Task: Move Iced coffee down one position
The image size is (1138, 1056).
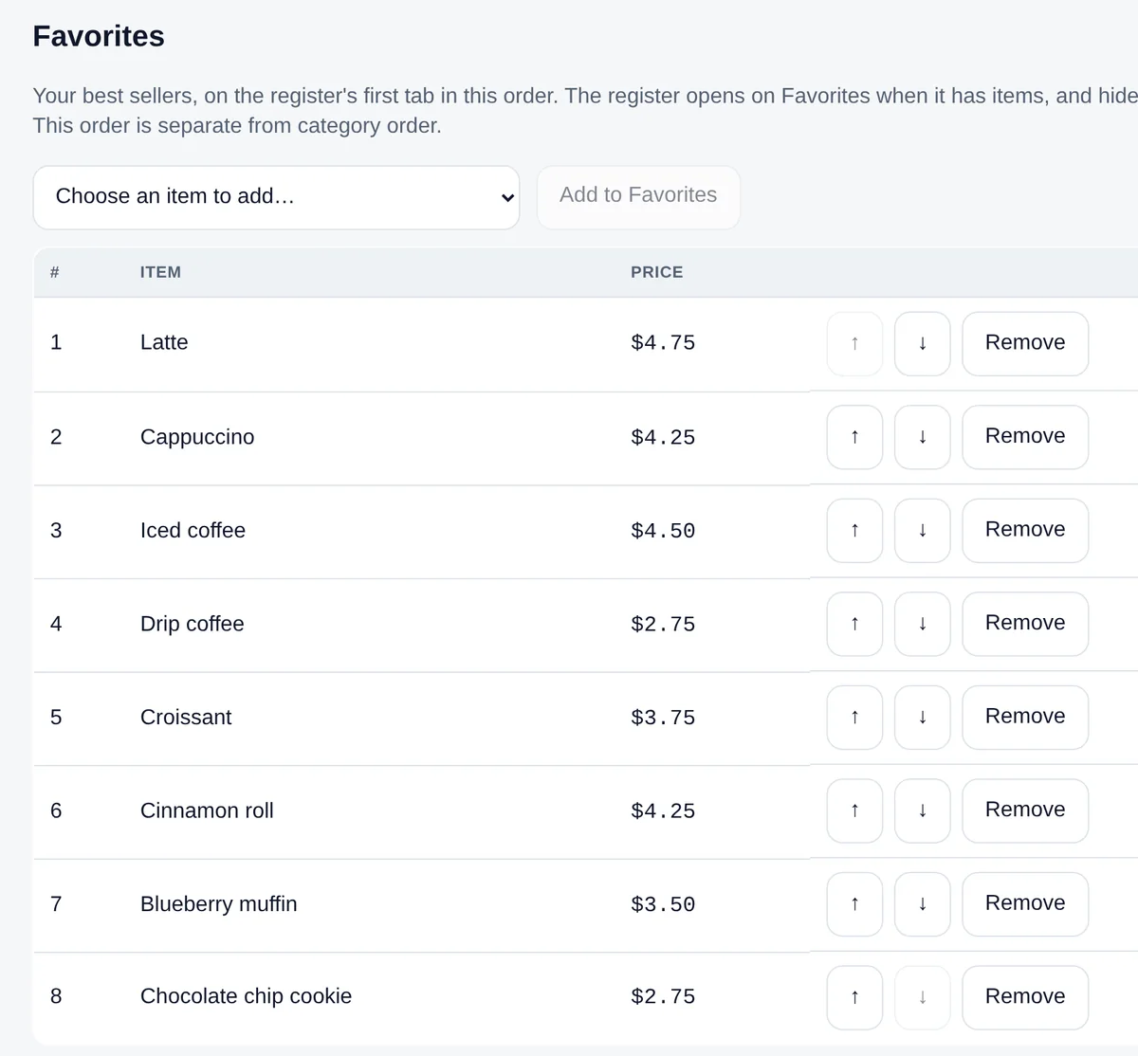Action: coord(923,530)
